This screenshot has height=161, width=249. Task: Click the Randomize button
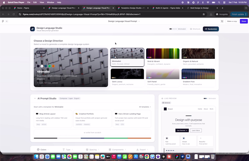point(211,29)
